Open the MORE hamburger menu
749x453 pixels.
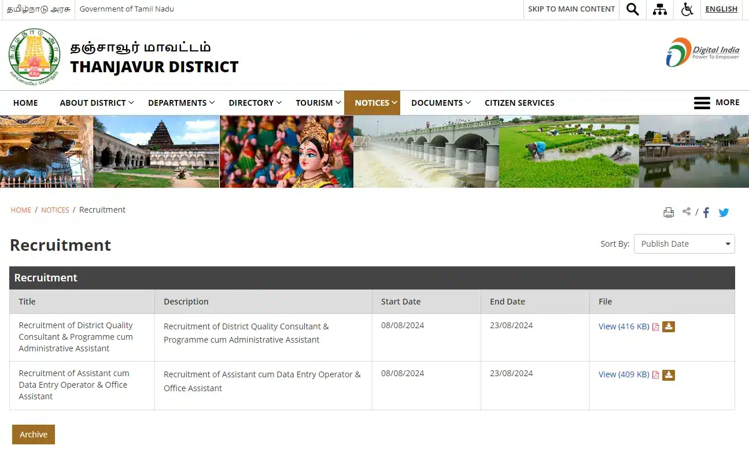pos(717,102)
